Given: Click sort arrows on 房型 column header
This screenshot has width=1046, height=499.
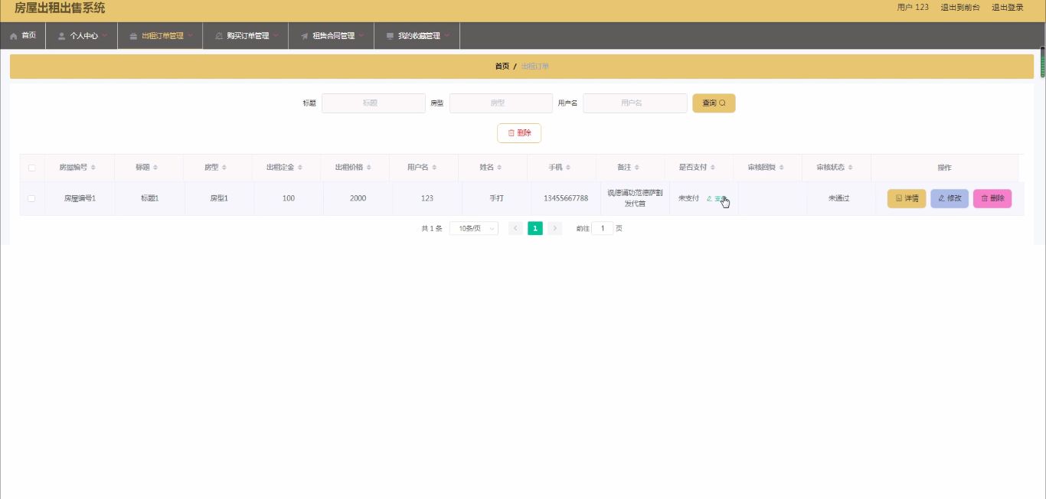Looking at the screenshot, I should 224,168.
